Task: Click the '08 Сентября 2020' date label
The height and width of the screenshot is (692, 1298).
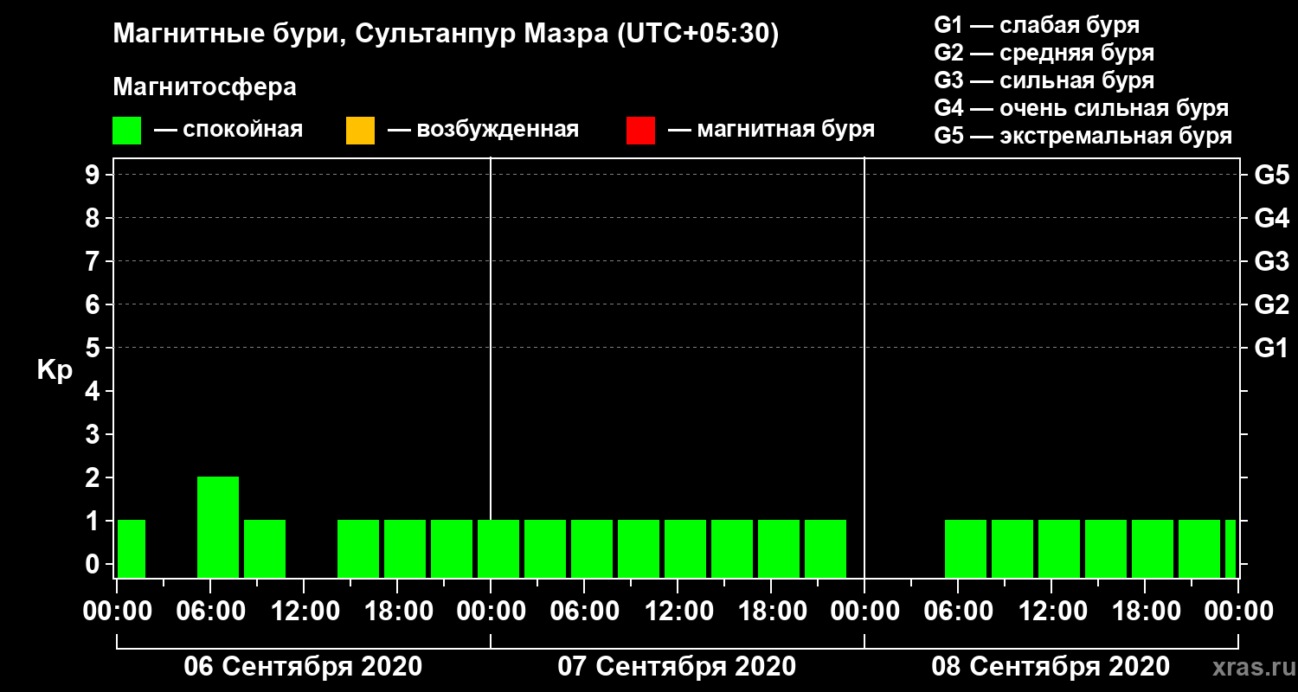Action: pyautogui.click(x=1051, y=667)
